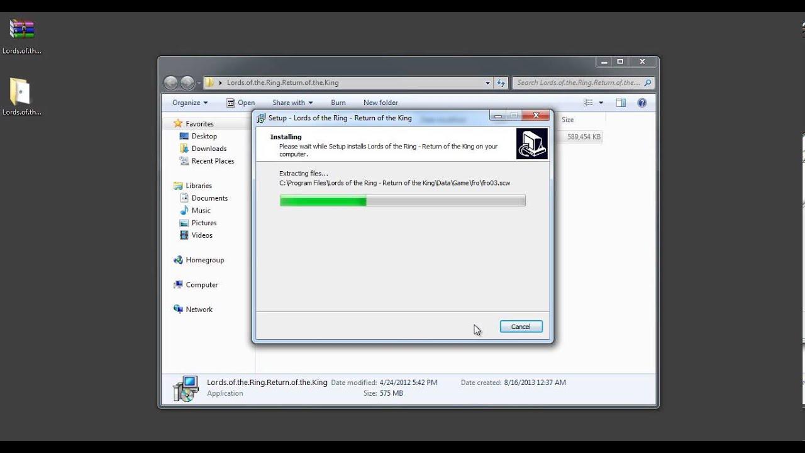Screen dimensions: 805x453
Task: Click the green installation progress bar
Action: (402, 201)
